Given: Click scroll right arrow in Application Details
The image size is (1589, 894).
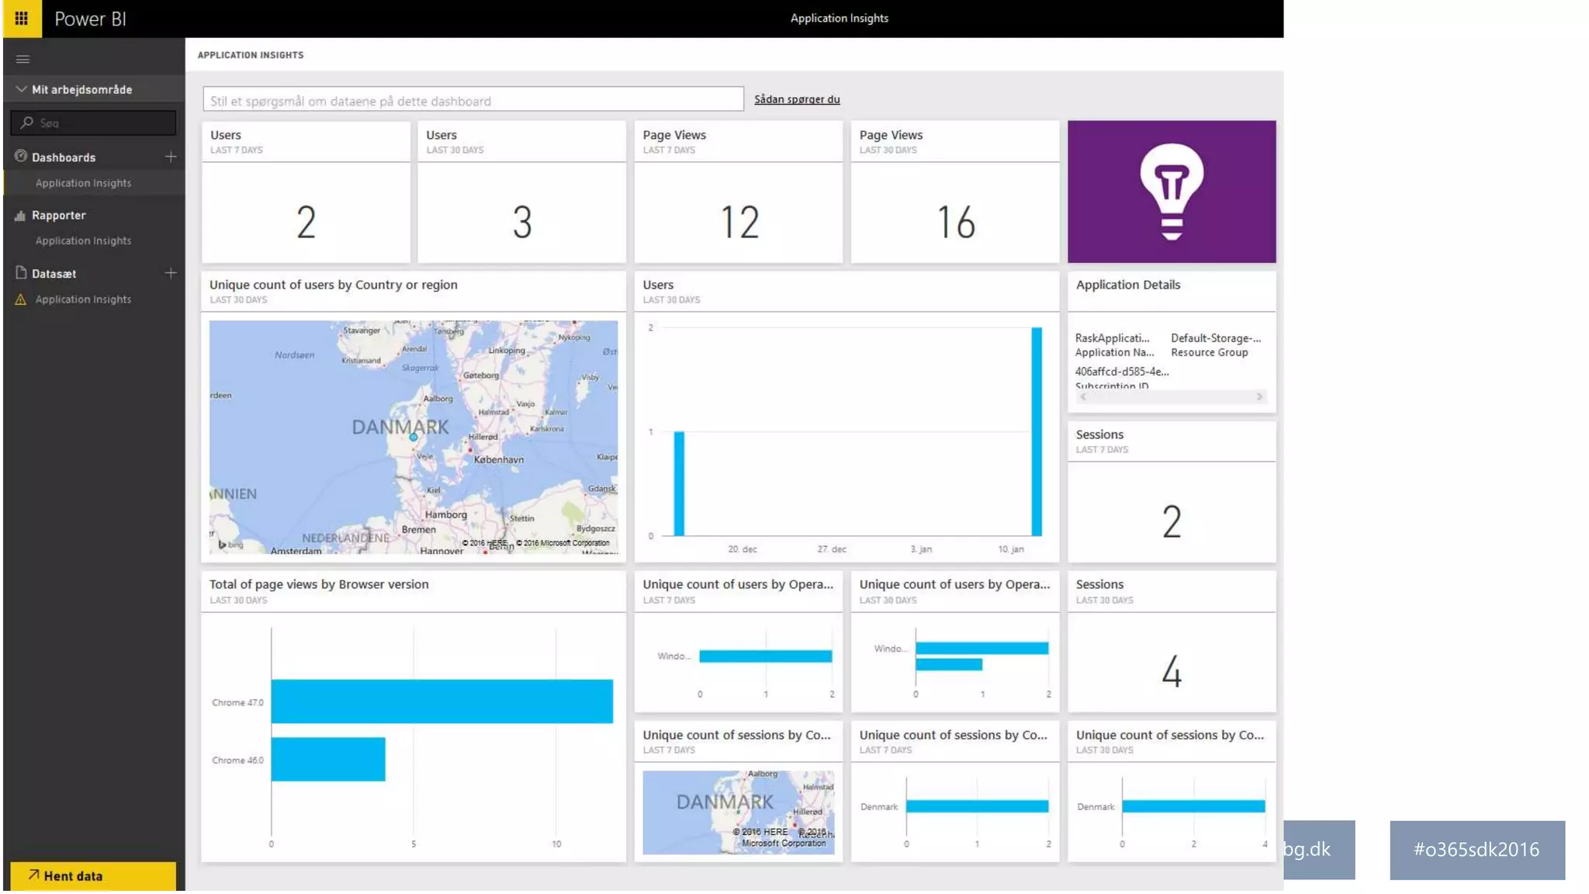Looking at the screenshot, I should (x=1259, y=397).
